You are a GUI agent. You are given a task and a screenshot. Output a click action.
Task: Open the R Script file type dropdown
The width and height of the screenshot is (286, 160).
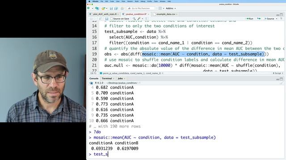278,73
